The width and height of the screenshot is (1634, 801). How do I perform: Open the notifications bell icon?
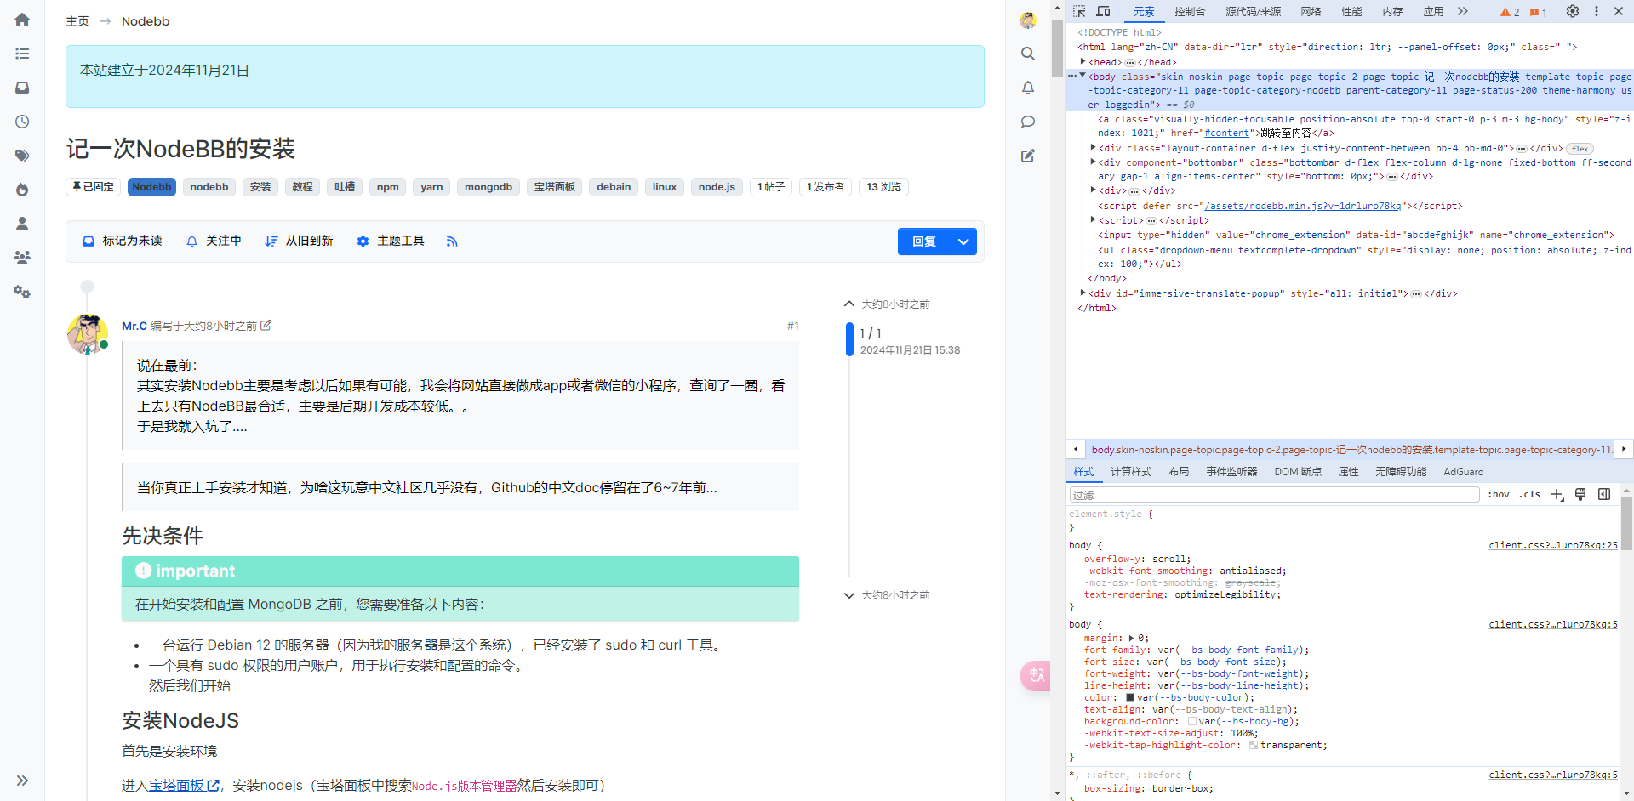(1028, 88)
